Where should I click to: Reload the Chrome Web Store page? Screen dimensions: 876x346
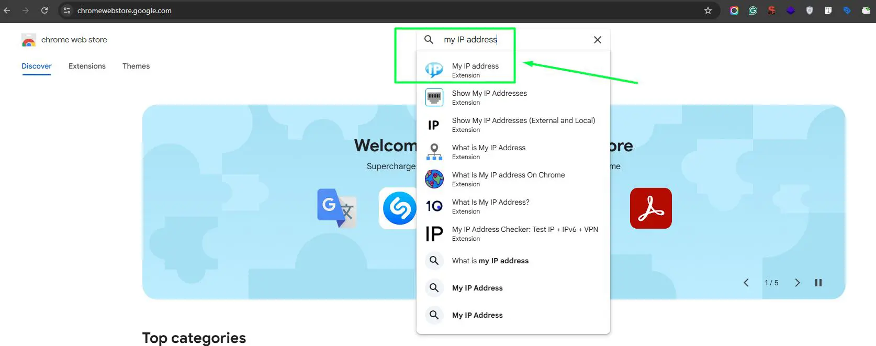pyautogui.click(x=44, y=10)
